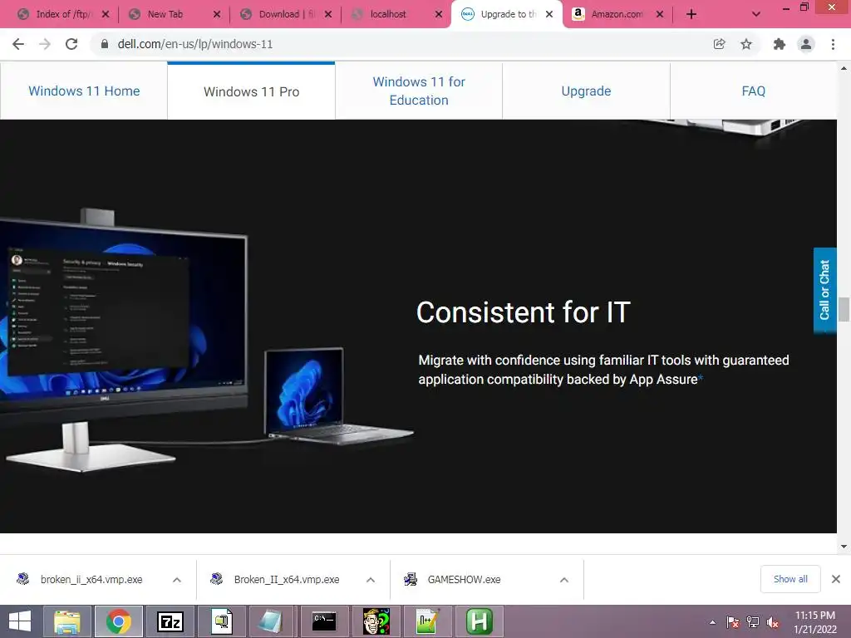This screenshot has width=851, height=638.
Task: Select the Windows 11 Home tab
Action: [x=84, y=91]
